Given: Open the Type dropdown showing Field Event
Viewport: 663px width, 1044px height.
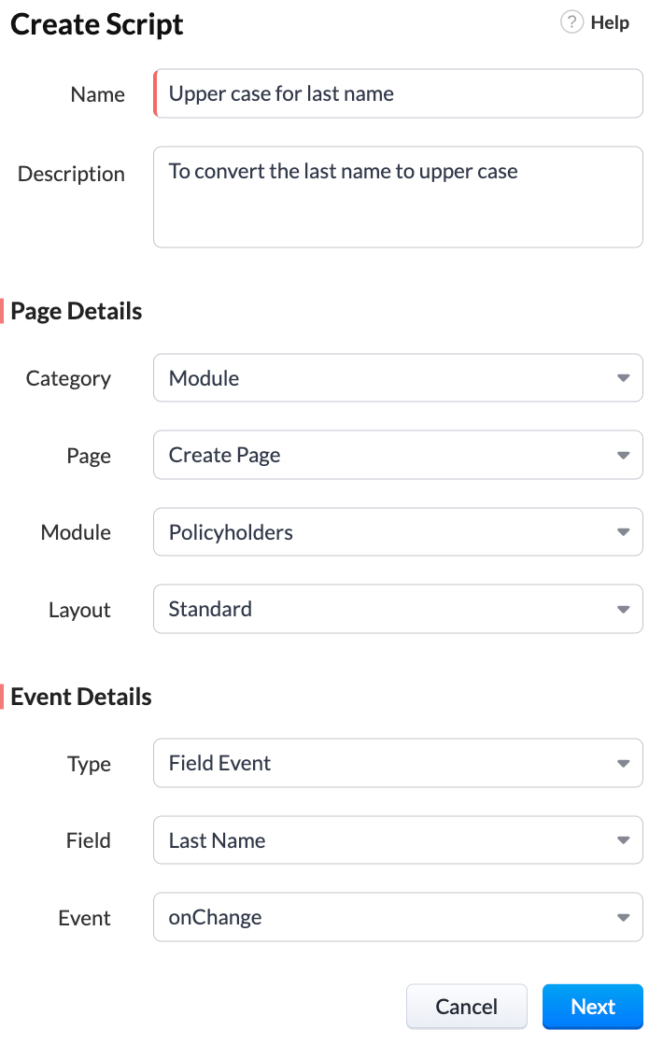Looking at the screenshot, I should (x=398, y=763).
